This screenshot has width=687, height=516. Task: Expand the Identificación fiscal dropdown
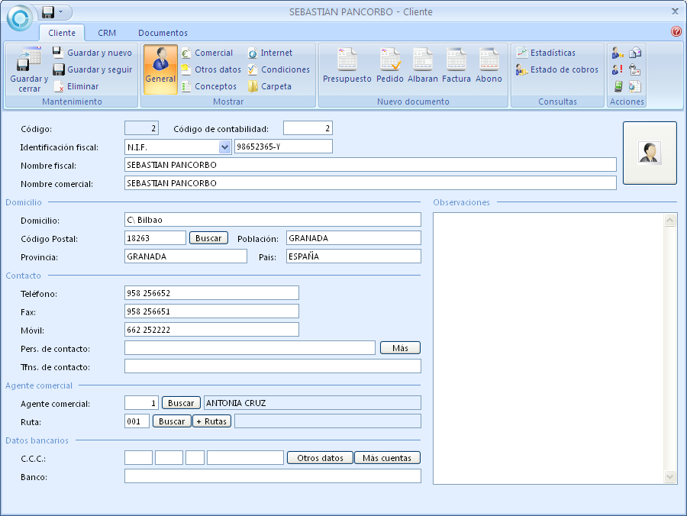pyautogui.click(x=224, y=147)
